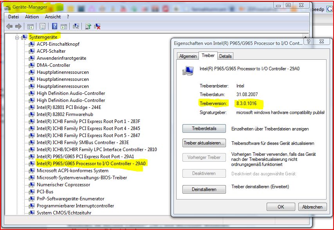The width and height of the screenshot is (334, 230).
Task: Select ICH8 Family SMBus Controller - 283E
Action: [x=83, y=142]
